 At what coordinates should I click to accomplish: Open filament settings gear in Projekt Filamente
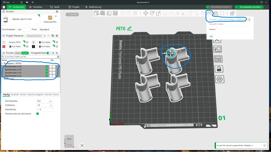pos(57,36)
